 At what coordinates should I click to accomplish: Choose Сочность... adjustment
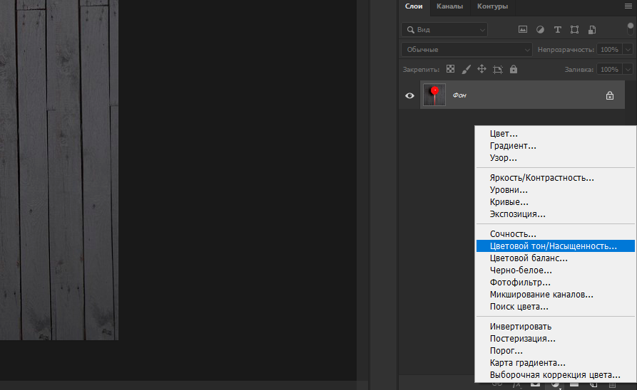coord(556,234)
